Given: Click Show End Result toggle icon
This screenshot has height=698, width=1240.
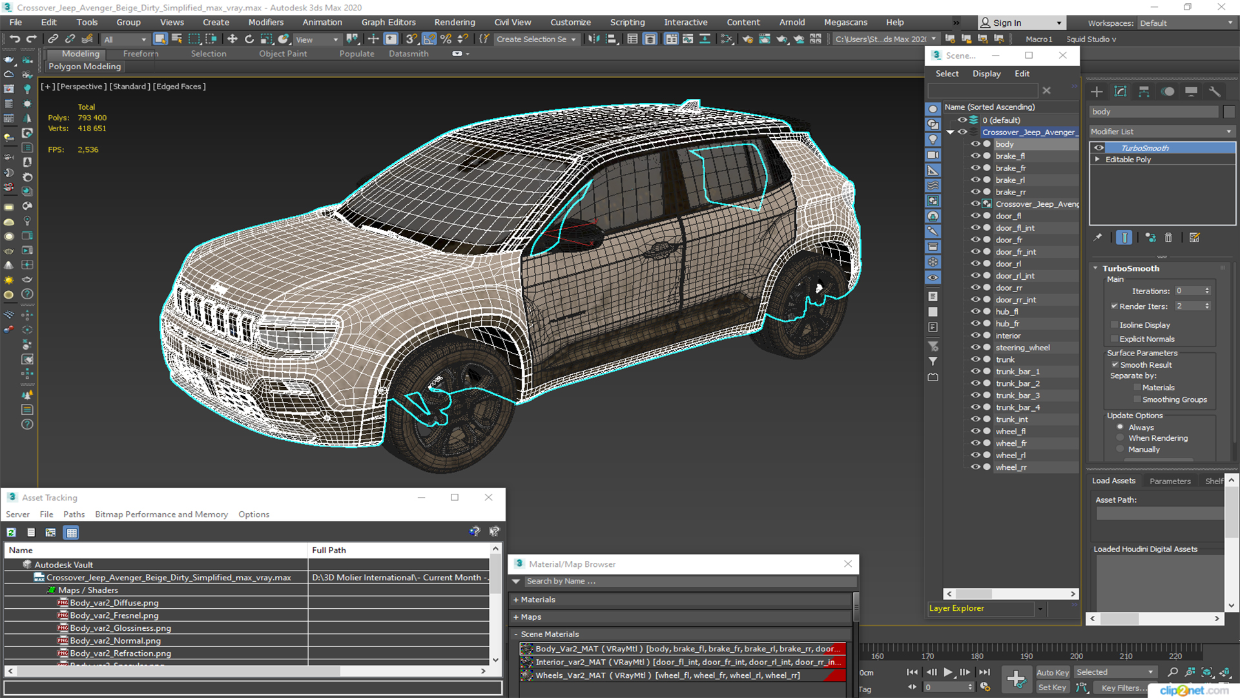Looking at the screenshot, I should tap(1124, 238).
